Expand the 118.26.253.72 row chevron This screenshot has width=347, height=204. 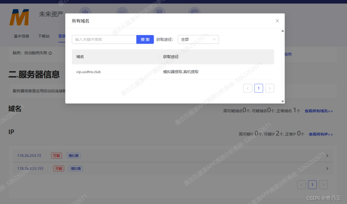(x=327, y=156)
